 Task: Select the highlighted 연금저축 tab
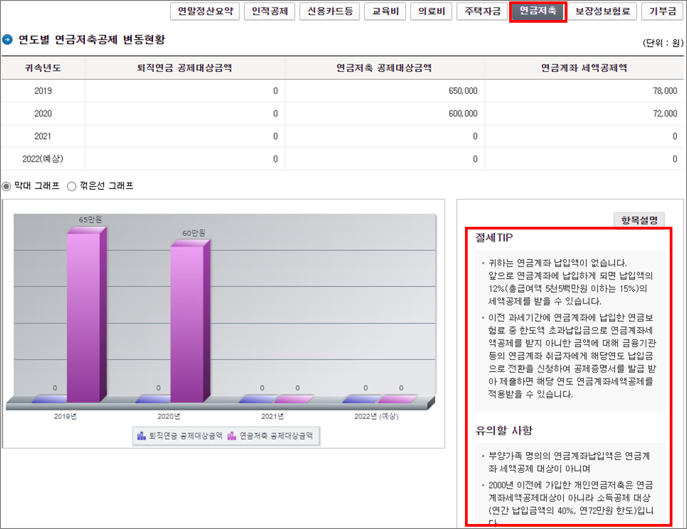[x=538, y=11]
